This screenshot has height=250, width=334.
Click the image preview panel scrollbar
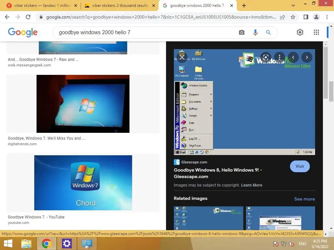click(x=325, y=72)
